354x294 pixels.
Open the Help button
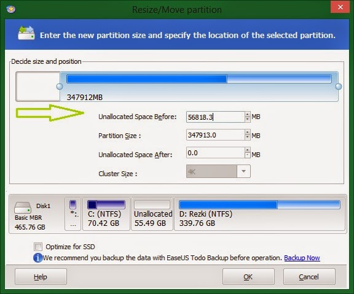click(x=41, y=277)
